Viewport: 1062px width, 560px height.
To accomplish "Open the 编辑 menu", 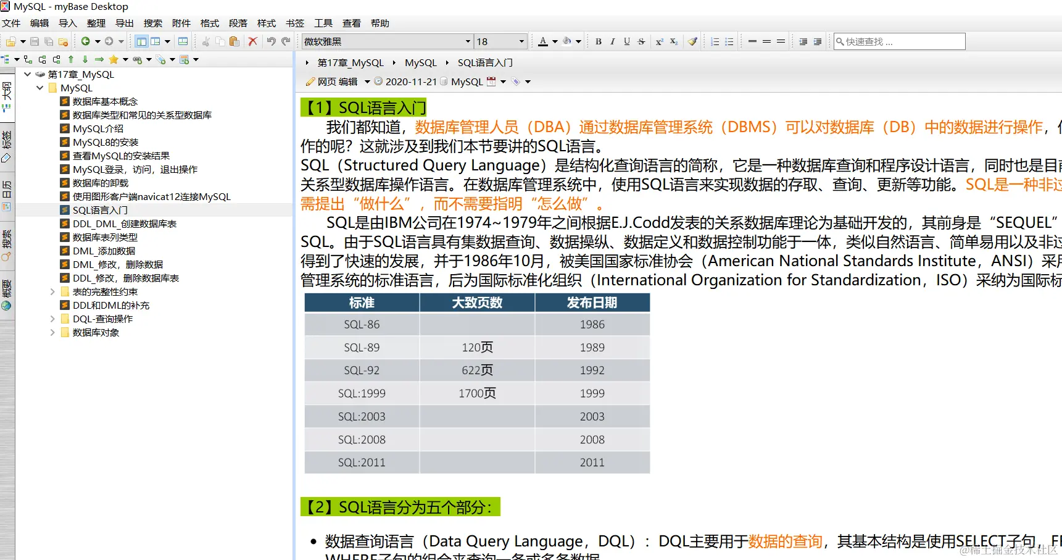I will point(39,23).
